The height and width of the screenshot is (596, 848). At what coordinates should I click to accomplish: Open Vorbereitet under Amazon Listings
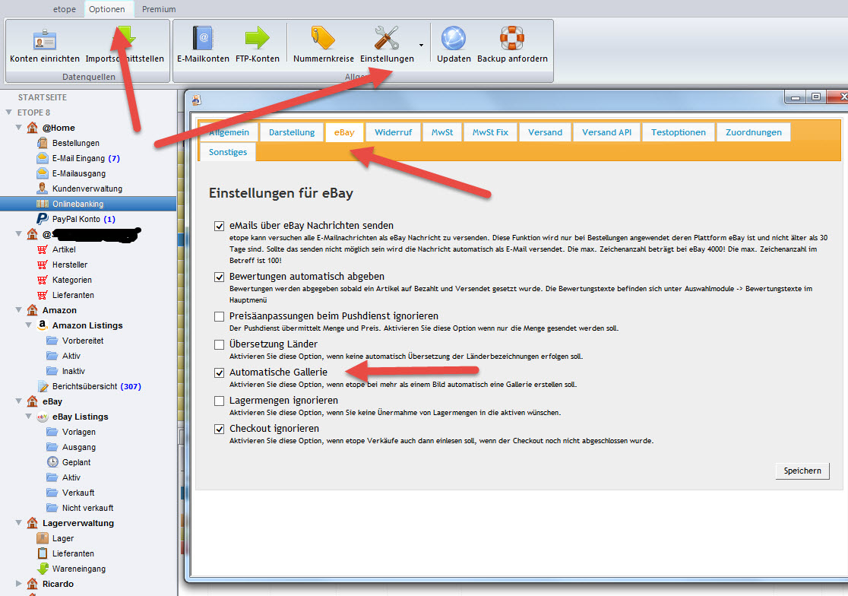[83, 341]
